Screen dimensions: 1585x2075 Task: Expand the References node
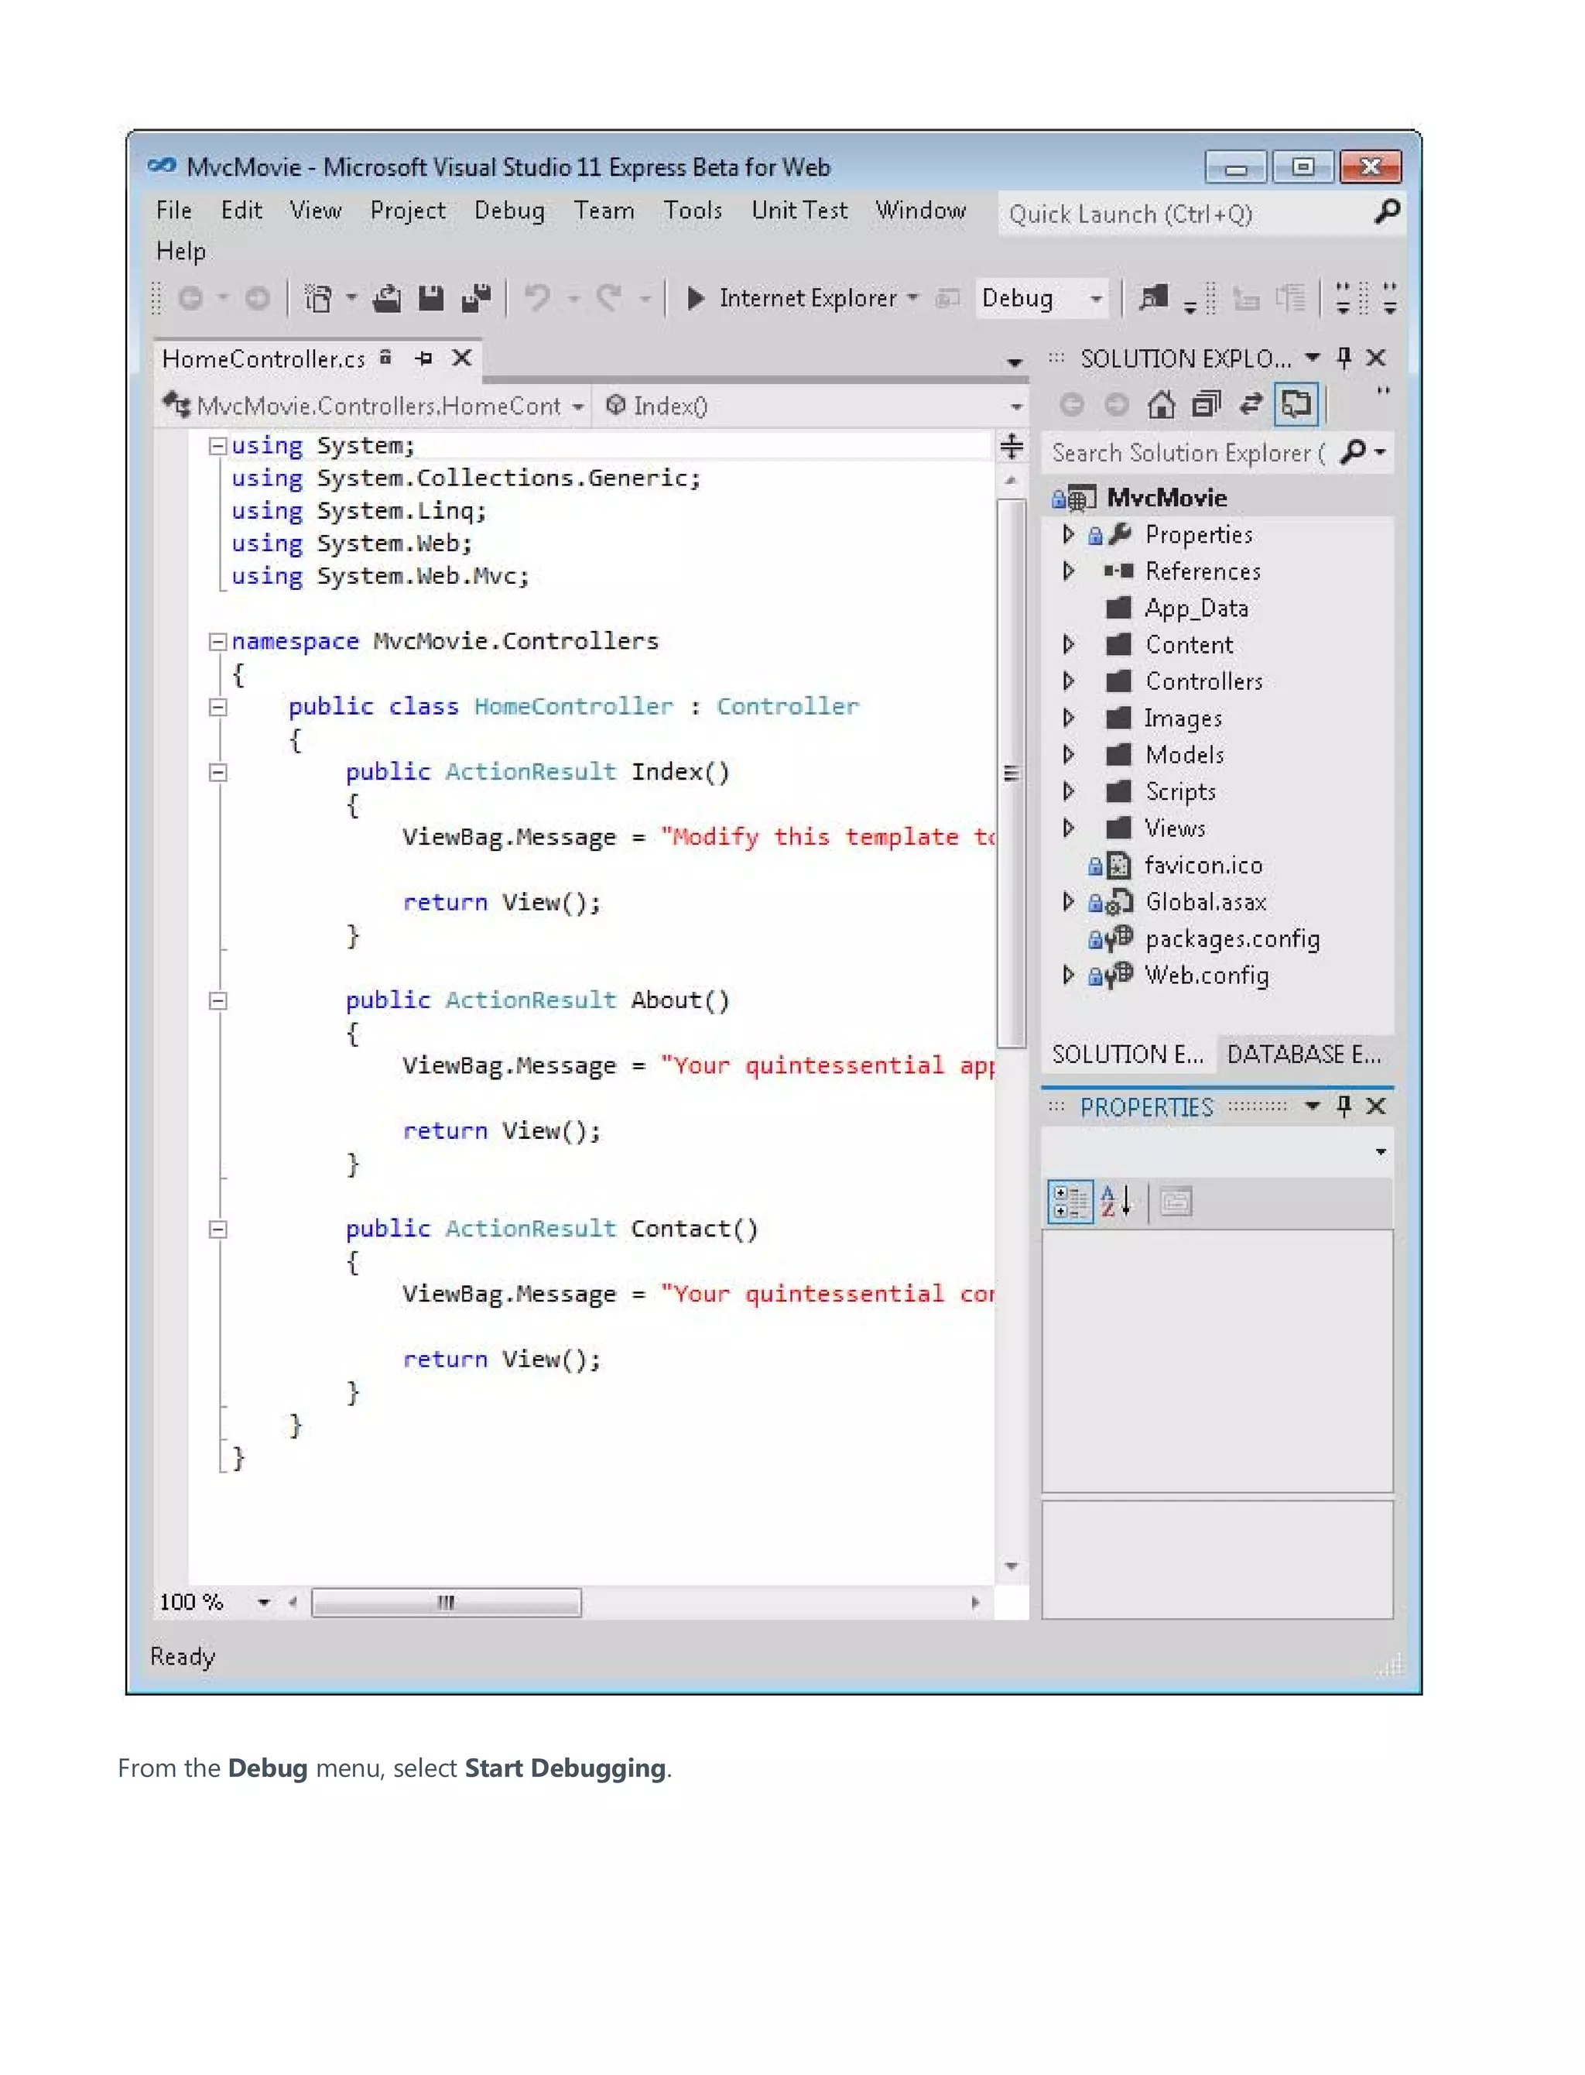(1068, 572)
